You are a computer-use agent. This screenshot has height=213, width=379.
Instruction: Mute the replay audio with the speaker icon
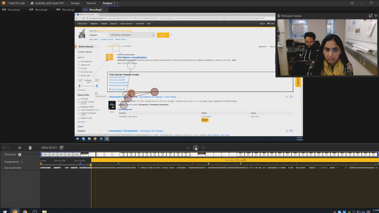tap(20, 148)
